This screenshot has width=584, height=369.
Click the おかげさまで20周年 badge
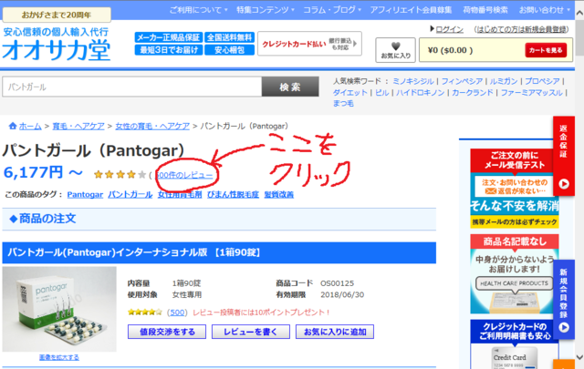(57, 15)
